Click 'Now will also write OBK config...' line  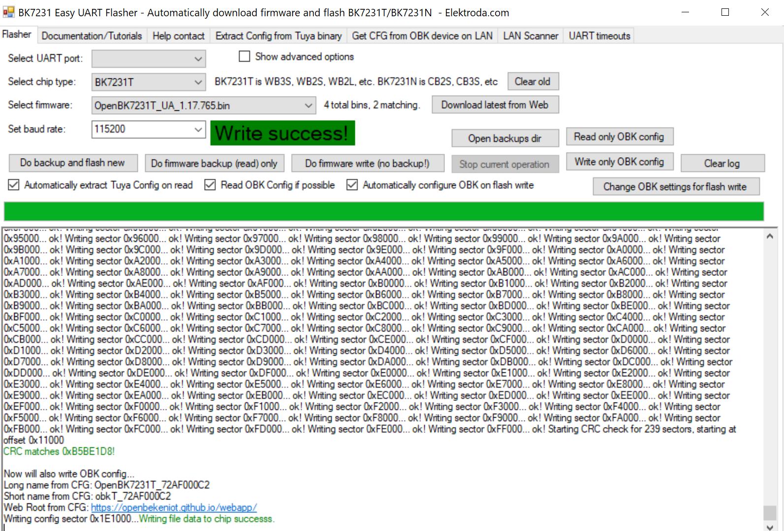[69, 473]
